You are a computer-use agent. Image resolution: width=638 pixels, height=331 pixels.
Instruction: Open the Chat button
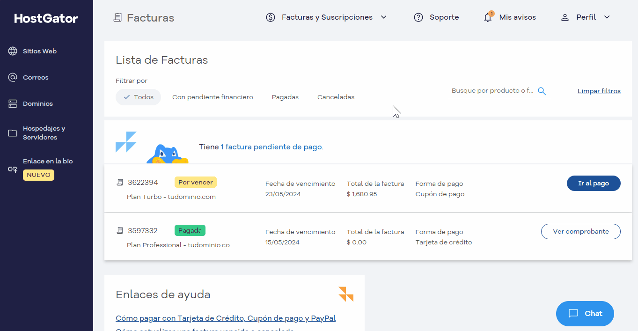pos(585,314)
